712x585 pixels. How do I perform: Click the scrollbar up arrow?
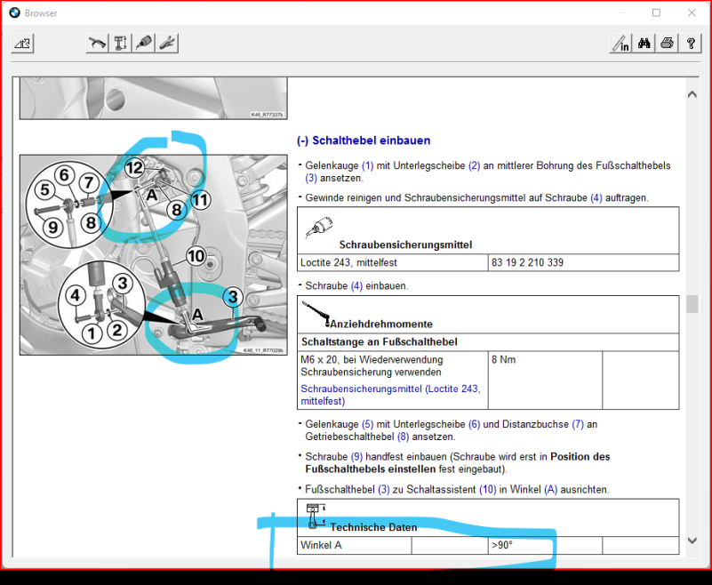click(692, 92)
